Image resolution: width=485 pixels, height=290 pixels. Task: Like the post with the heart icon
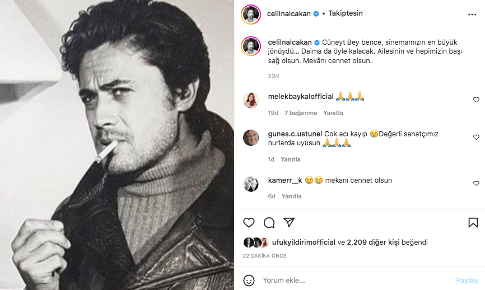tap(249, 222)
